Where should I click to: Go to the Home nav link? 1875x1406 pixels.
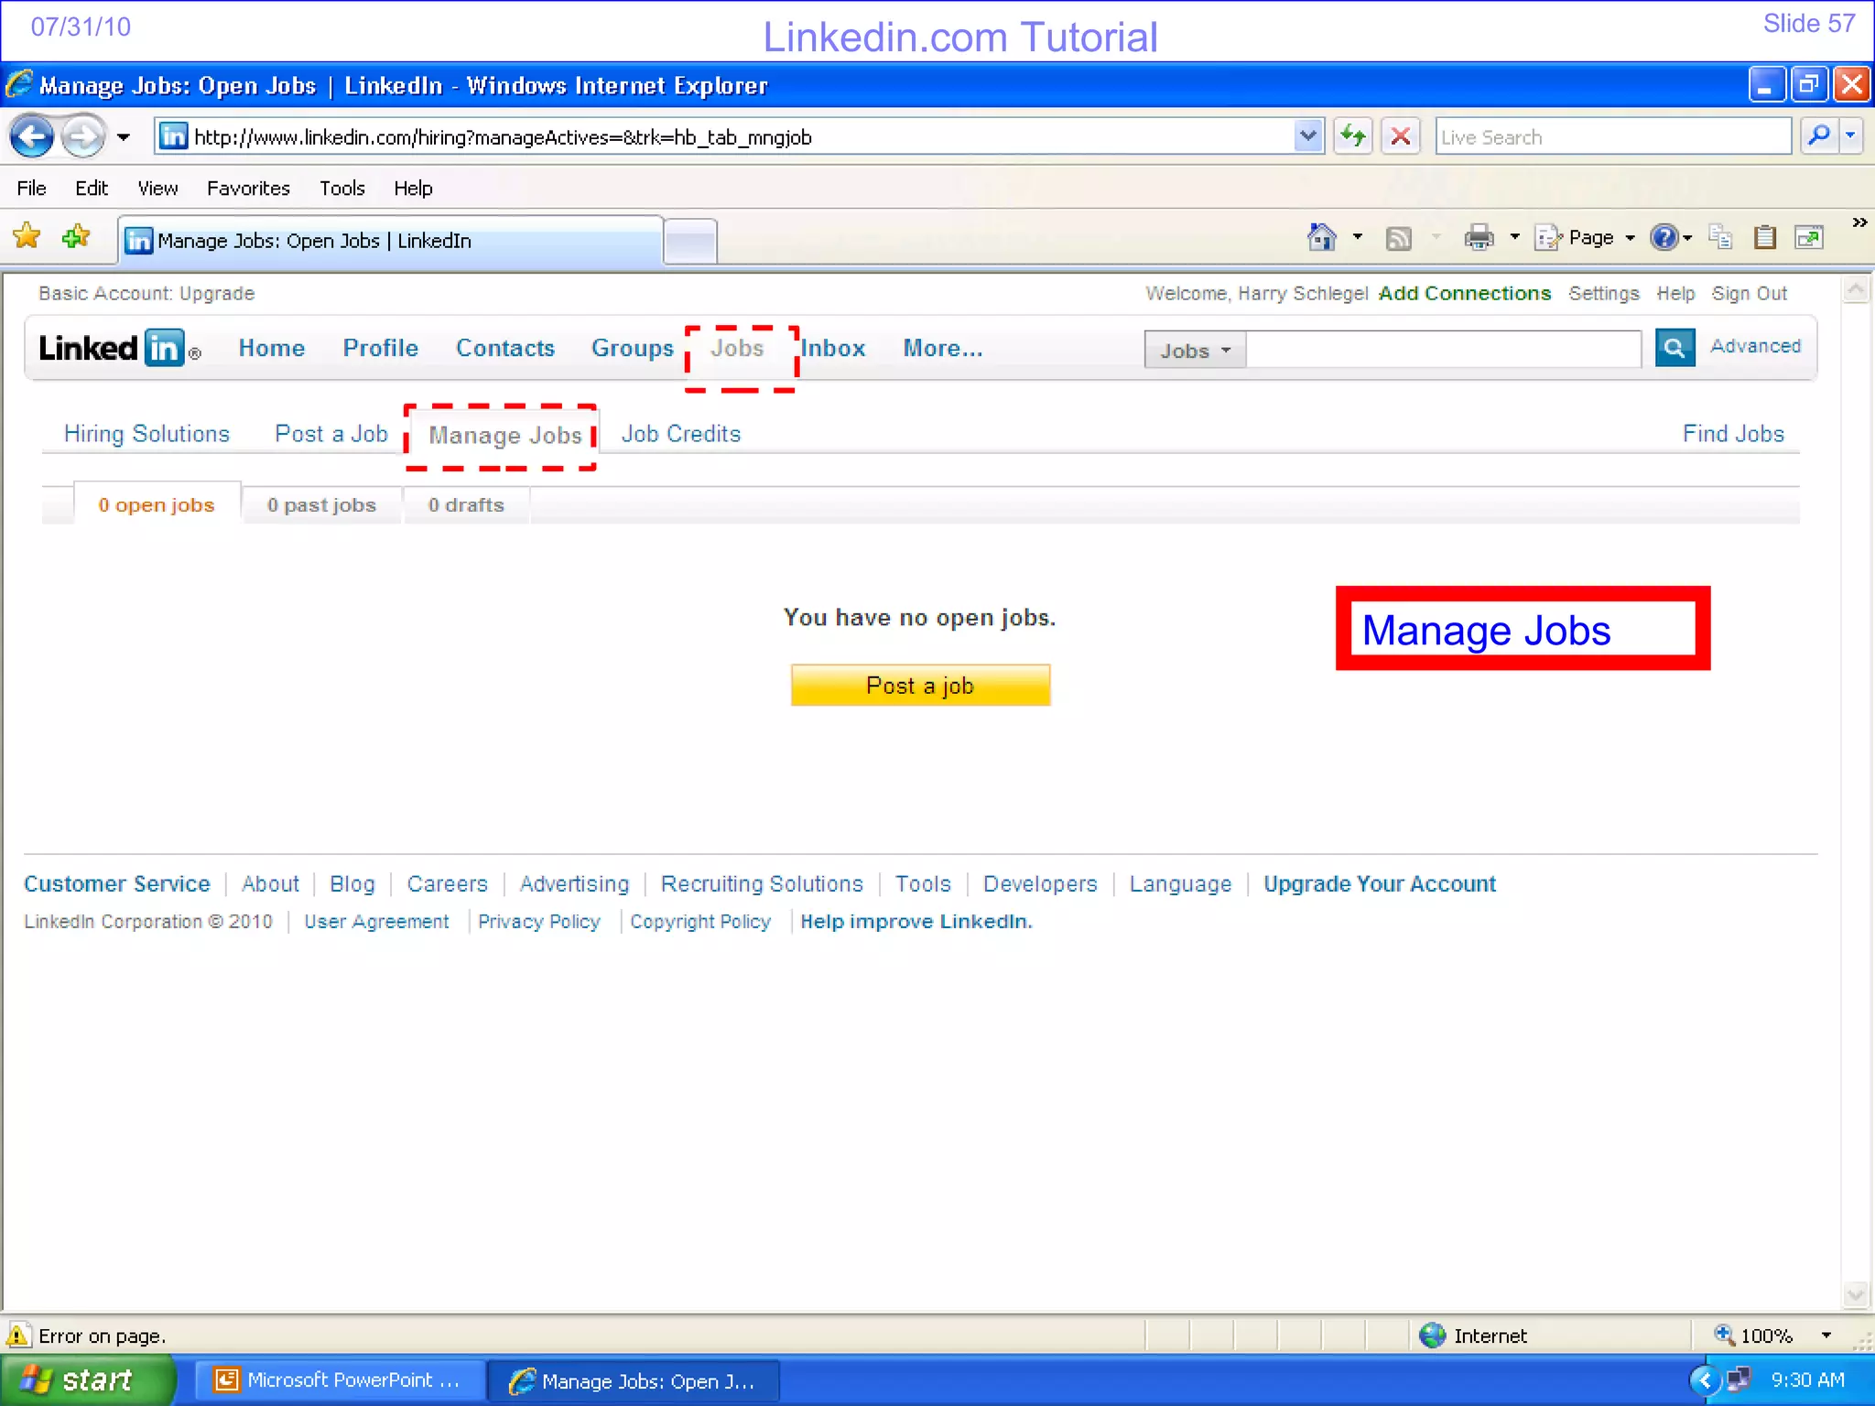[271, 349]
